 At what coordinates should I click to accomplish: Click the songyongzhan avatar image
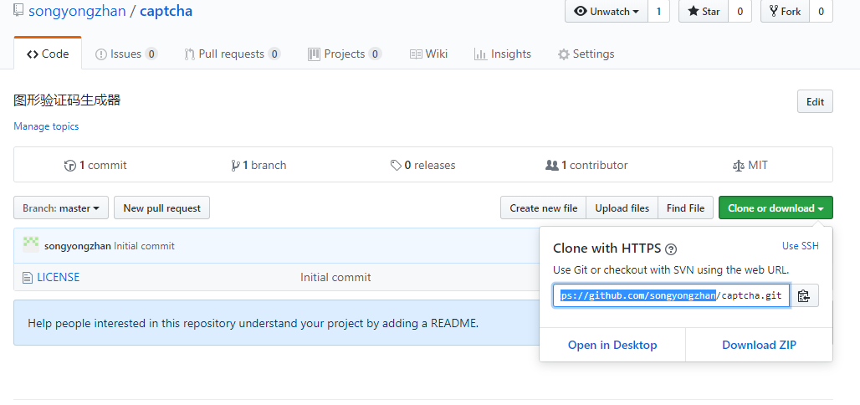click(31, 244)
